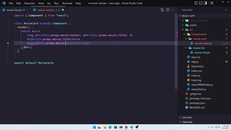The height and width of the screenshot is (130, 231).
Task: Open Explorer Views and More Actions ellipsis
Action: coord(226,10)
